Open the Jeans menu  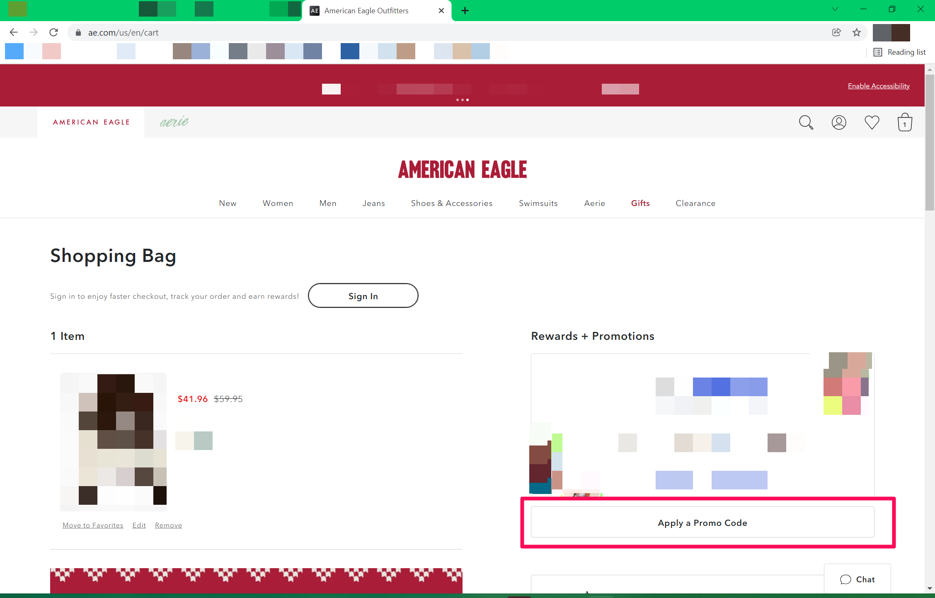click(x=373, y=203)
